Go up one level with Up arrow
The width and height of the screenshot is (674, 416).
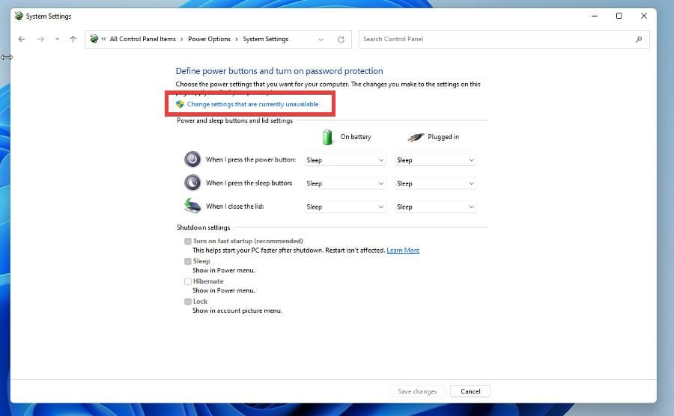pos(73,39)
